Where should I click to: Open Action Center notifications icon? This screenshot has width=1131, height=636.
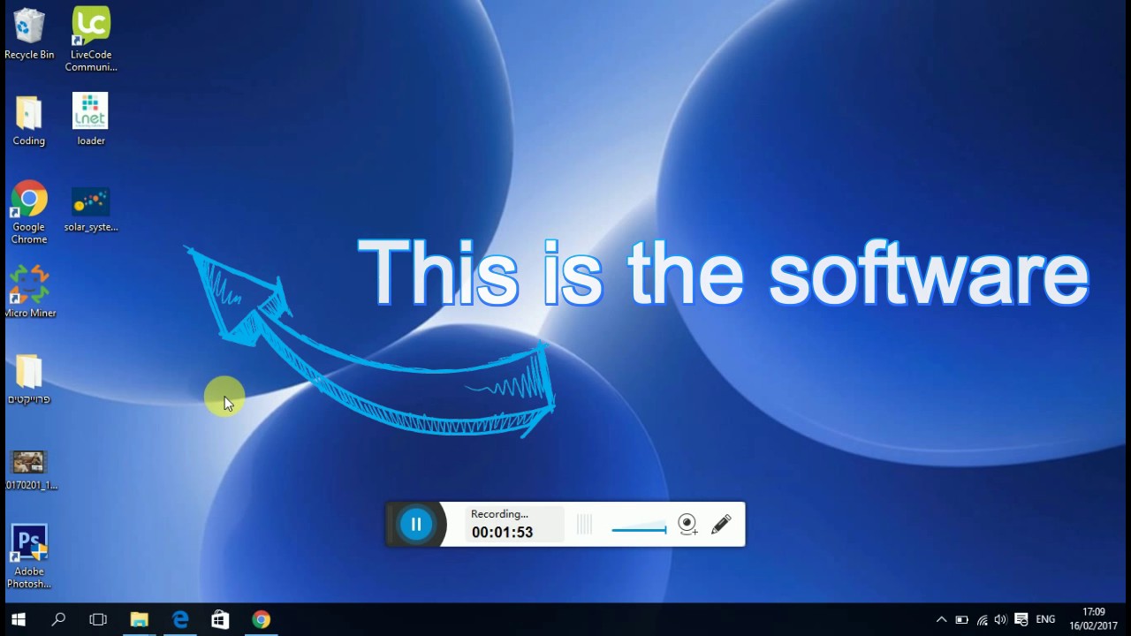(x=1021, y=620)
